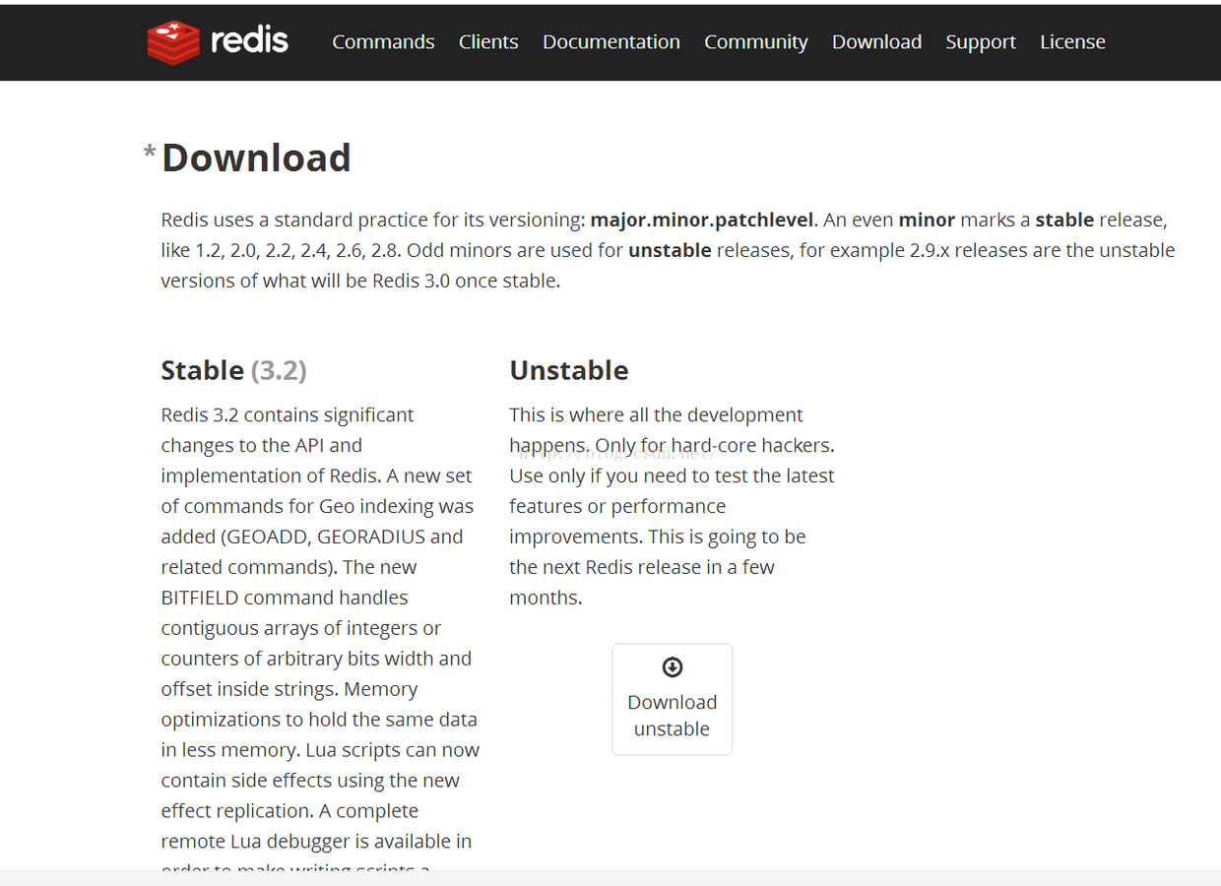Image resolution: width=1221 pixels, height=886 pixels.
Task: Click the Stable (3.2) heading
Action: point(234,370)
